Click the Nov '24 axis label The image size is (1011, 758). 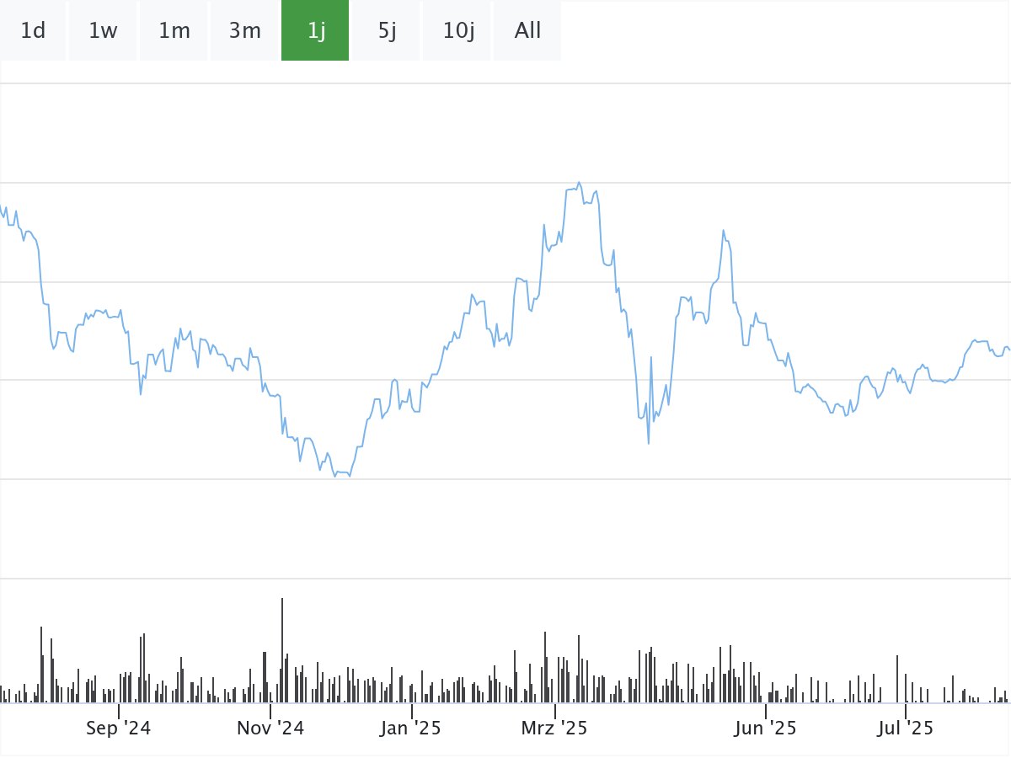pyautogui.click(x=270, y=729)
